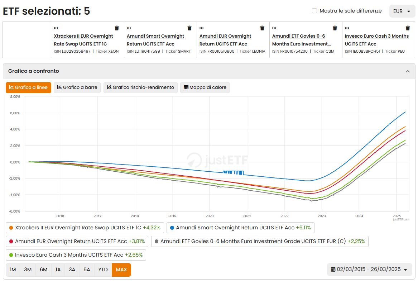This screenshot has width=418, height=281.
Task: Set chart period to 6M
Action: tap(43, 270)
